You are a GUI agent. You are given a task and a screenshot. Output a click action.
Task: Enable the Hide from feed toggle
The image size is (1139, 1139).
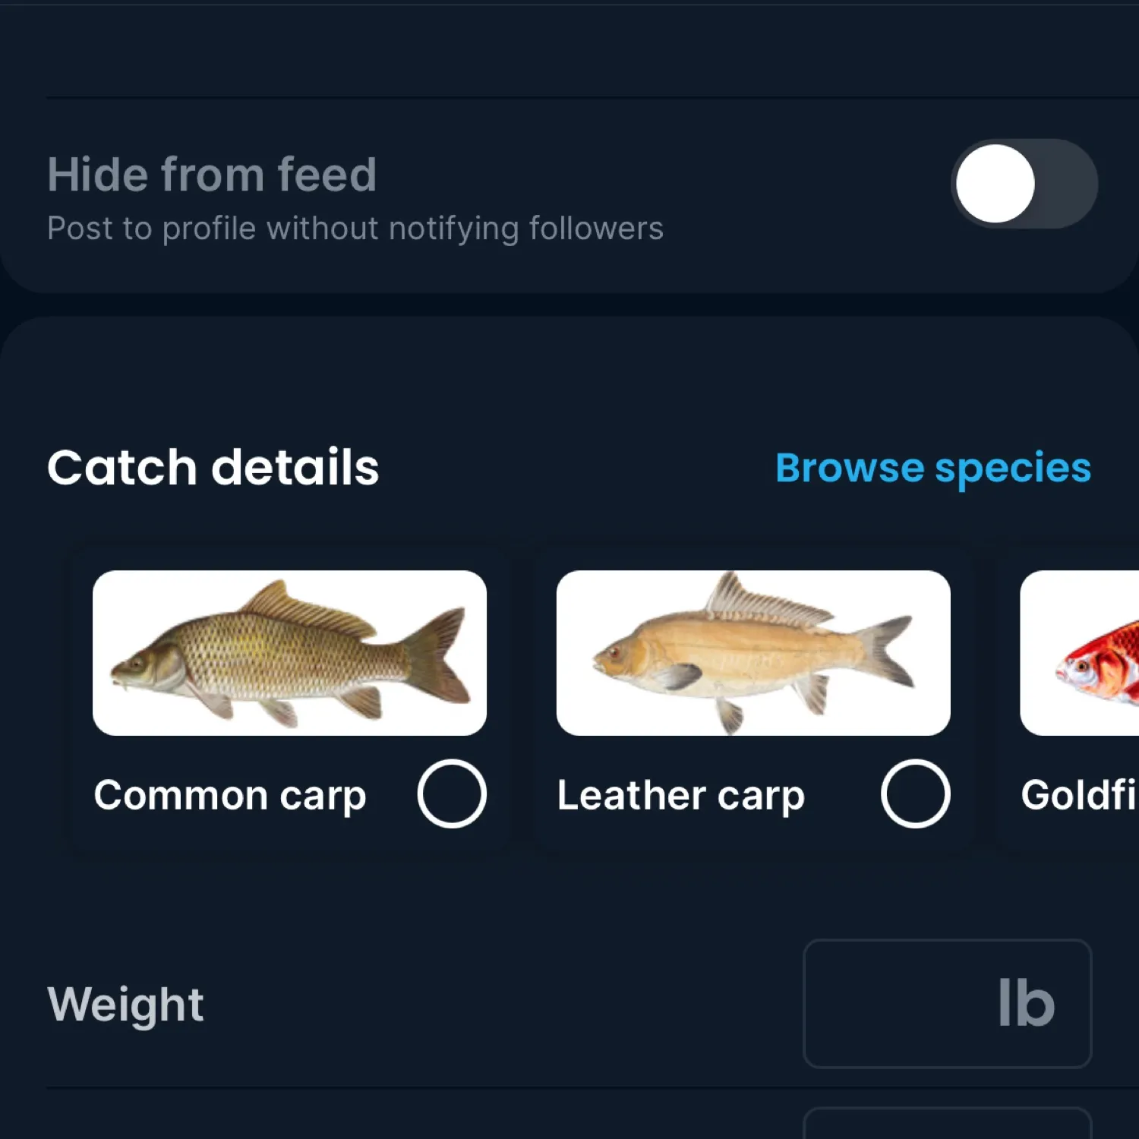point(1024,185)
